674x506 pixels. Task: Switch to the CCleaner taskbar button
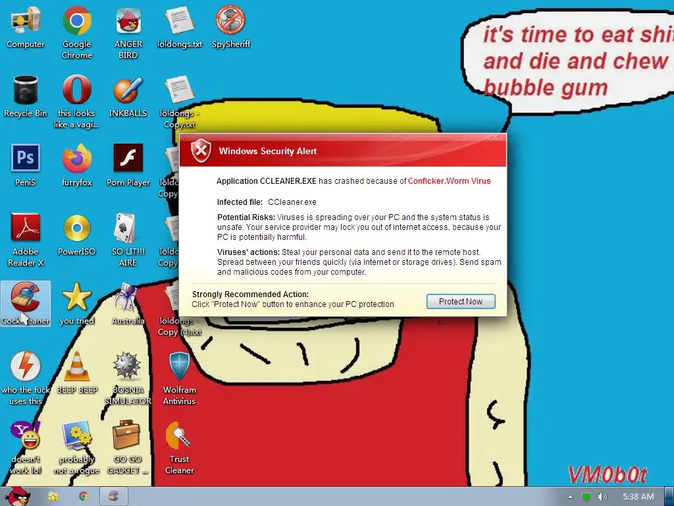click(x=114, y=497)
